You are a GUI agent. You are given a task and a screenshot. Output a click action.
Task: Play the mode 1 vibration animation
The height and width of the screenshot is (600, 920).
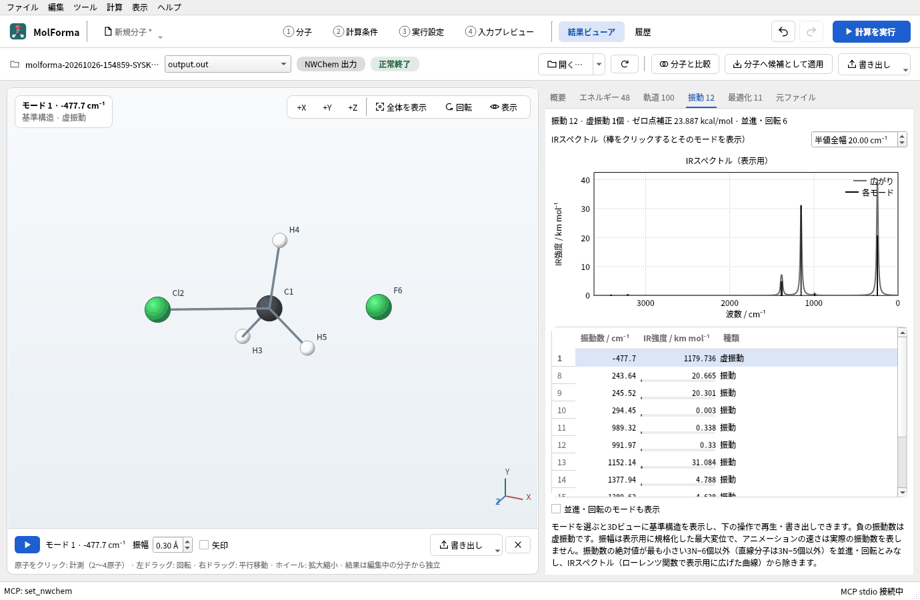27,545
